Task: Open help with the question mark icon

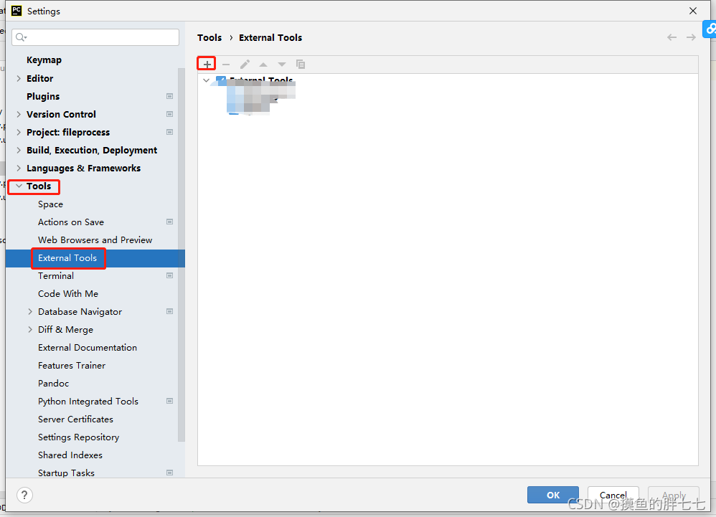Action: coord(24,495)
